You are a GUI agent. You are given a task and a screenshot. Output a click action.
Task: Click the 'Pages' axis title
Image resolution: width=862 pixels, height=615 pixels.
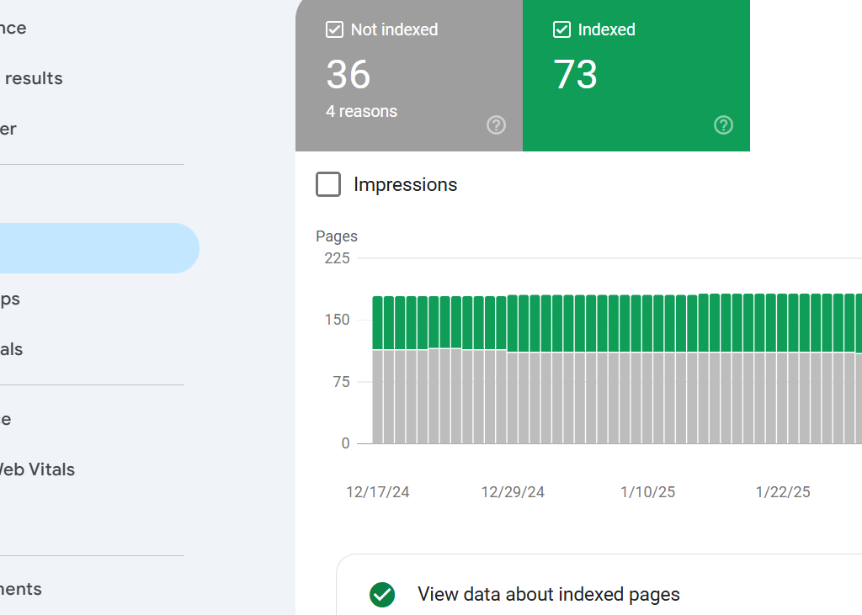click(x=337, y=236)
